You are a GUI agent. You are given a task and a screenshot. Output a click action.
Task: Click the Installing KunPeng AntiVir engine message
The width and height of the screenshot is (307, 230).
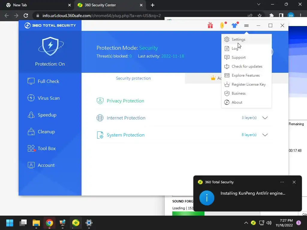coord(253,193)
